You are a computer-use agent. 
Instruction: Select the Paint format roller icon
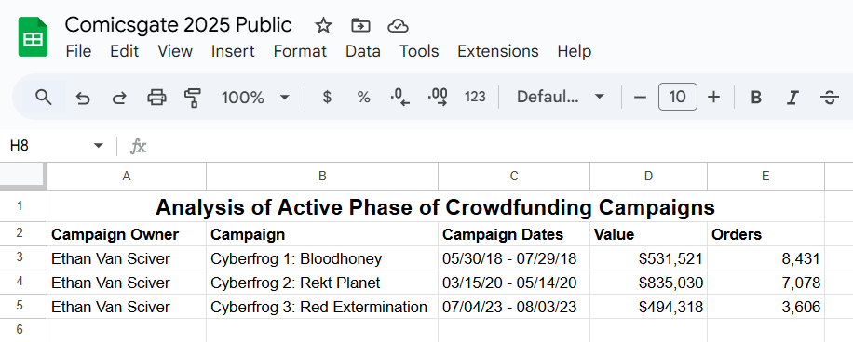[193, 98]
